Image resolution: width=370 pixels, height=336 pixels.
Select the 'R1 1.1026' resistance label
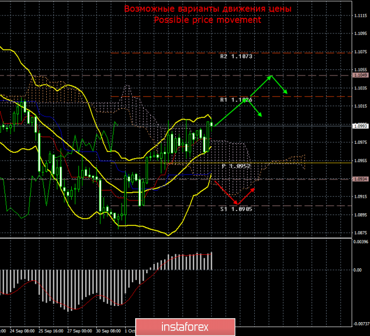pyautogui.click(x=236, y=100)
